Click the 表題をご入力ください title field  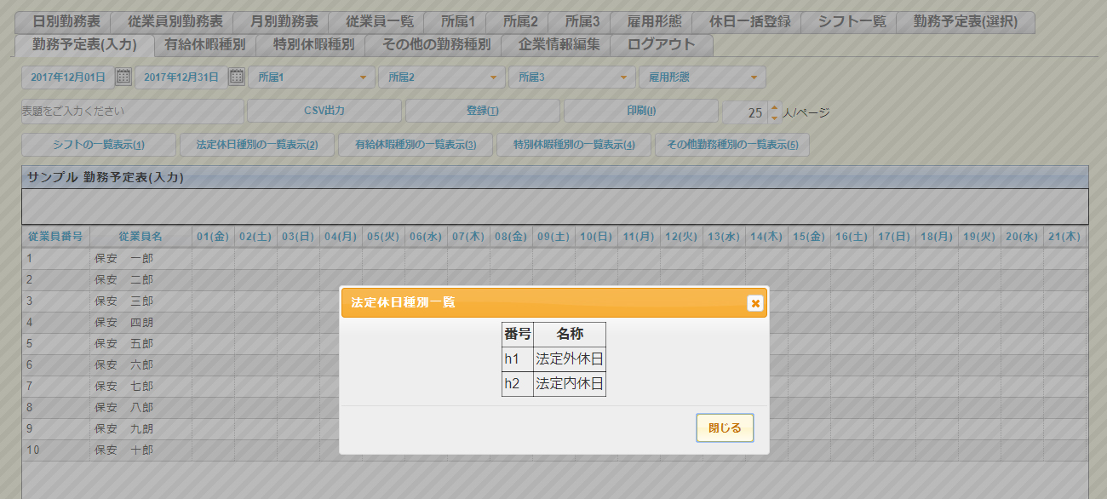tap(132, 112)
